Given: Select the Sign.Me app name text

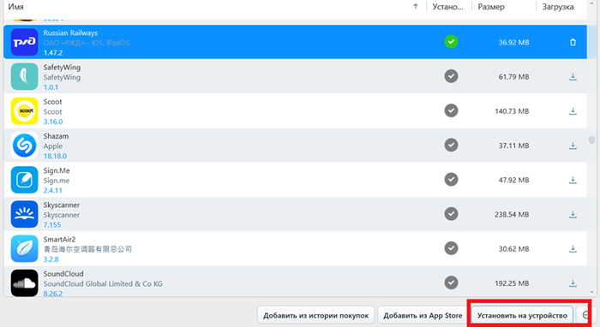Looking at the screenshot, I should pyautogui.click(x=57, y=170).
